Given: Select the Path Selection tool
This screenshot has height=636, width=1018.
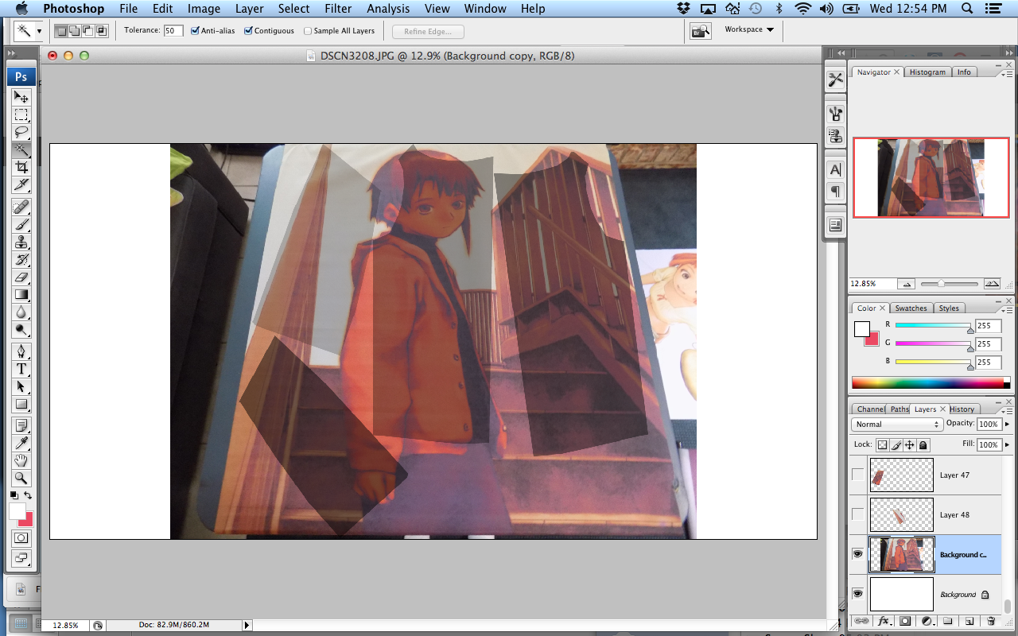Looking at the screenshot, I should [x=21, y=386].
